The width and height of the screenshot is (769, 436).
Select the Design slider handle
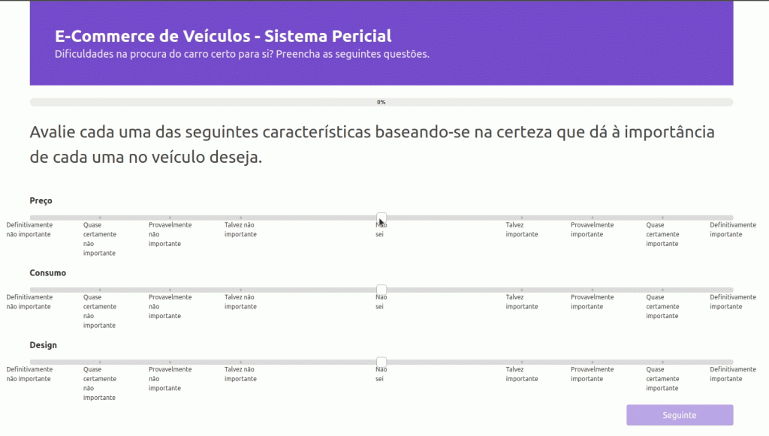click(381, 362)
